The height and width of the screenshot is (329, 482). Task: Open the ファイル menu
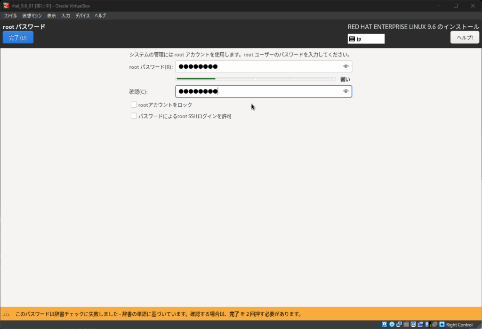(10, 16)
